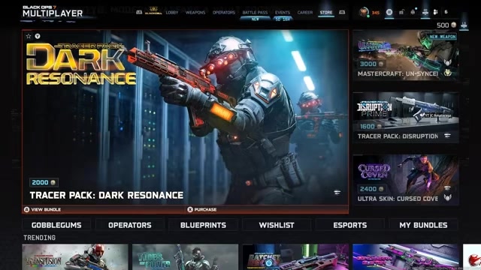The height and width of the screenshot is (270, 481).
Task: Click the Dark Resonance featured banner artwork
Action: coord(186,117)
